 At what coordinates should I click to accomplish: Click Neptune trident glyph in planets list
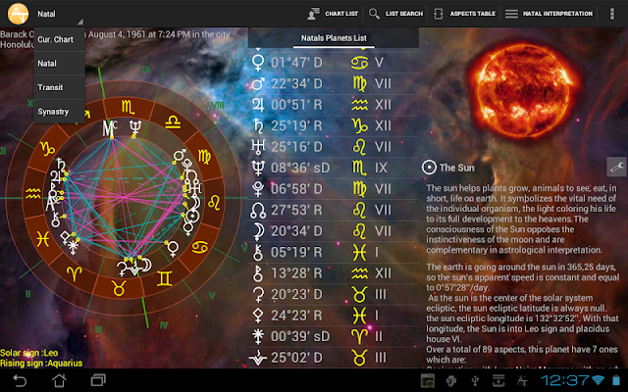(258, 168)
